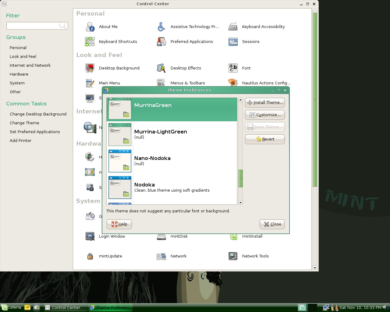Open Desktop Background icon
Image resolution: width=390 pixels, height=312 pixels.
point(90,68)
